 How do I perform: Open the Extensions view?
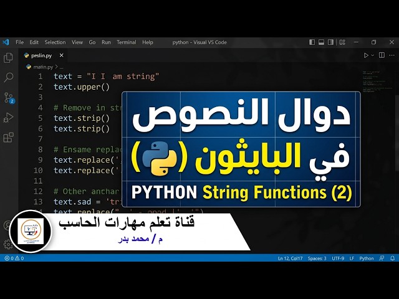8,138
